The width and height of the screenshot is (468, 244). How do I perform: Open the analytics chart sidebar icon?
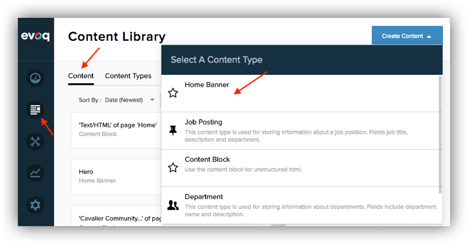click(x=35, y=173)
